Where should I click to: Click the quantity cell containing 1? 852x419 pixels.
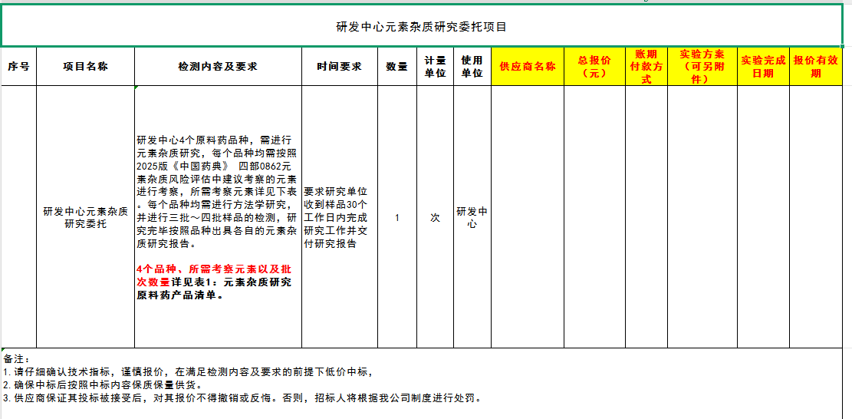pos(396,218)
